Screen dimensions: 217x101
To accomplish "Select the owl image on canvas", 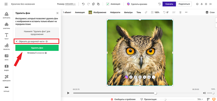I will [140, 53].
